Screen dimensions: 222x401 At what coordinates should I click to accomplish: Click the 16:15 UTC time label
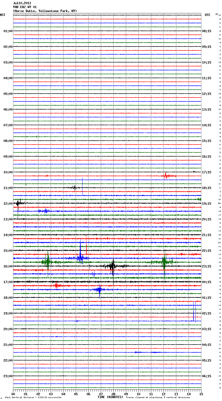[207, 157]
